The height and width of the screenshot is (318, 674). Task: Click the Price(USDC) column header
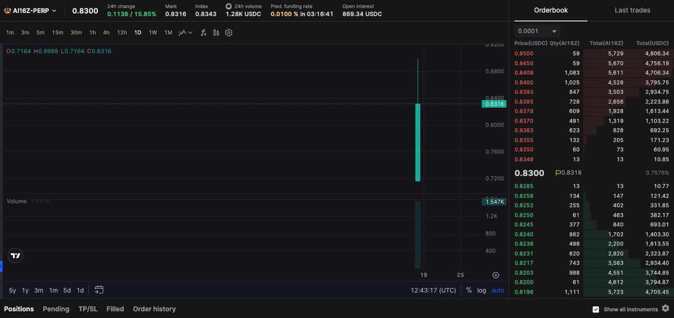pyautogui.click(x=530, y=43)
